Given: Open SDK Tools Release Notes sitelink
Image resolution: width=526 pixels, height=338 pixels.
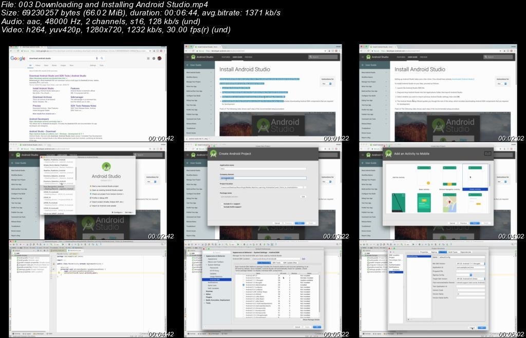Looking at the screenshot, I should (84, 106).
